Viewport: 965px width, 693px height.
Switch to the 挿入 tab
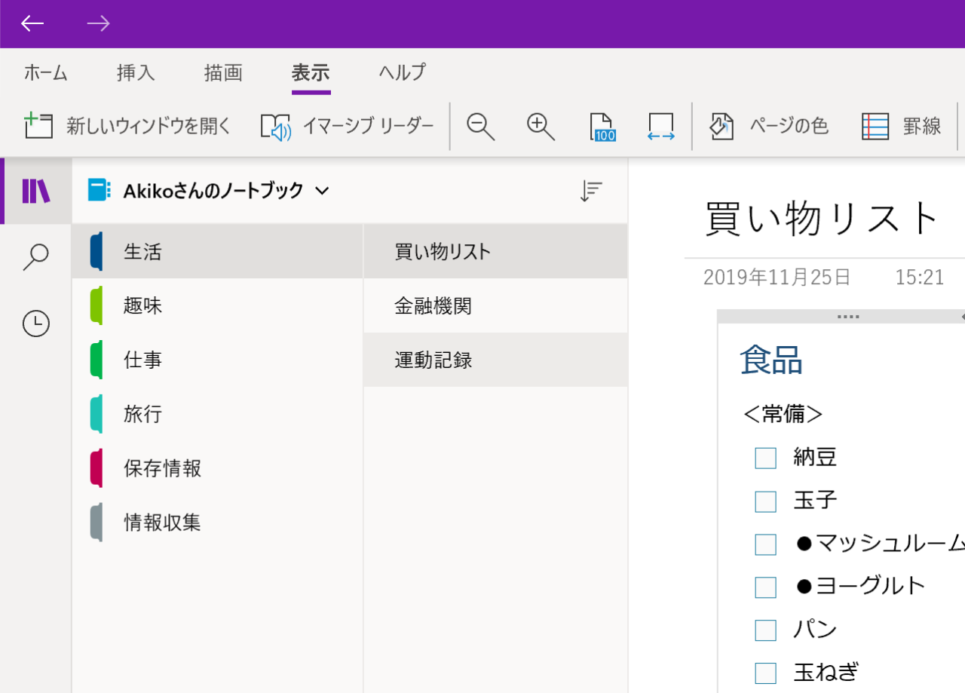point(136,72)
